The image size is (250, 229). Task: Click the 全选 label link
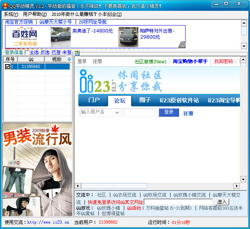[34, 53]
